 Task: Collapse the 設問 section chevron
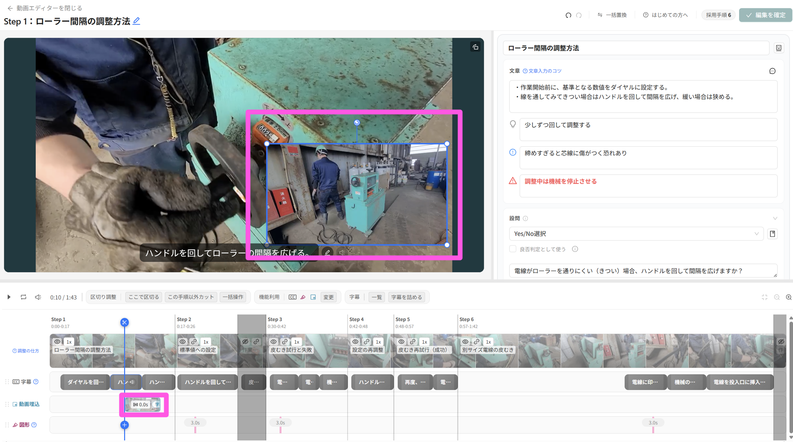pos(775,218)
